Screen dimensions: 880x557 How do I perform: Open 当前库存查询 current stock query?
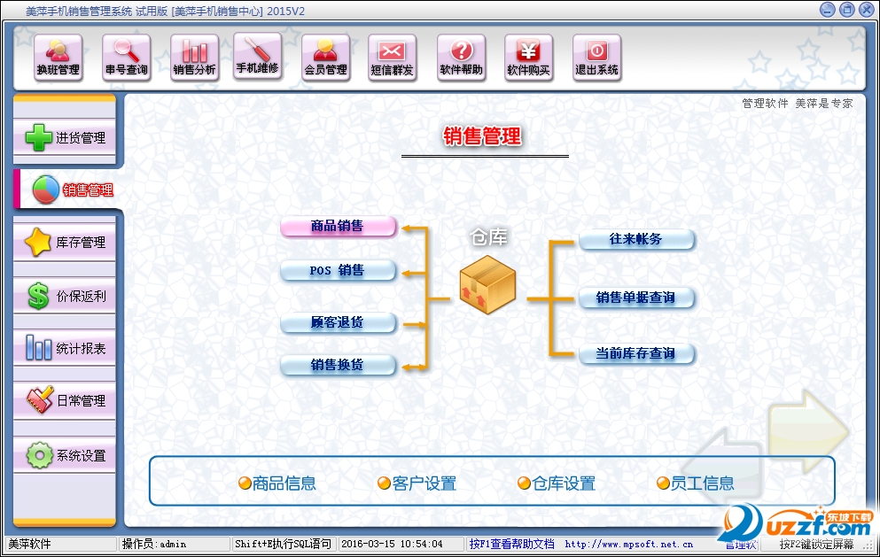(637, 353)
